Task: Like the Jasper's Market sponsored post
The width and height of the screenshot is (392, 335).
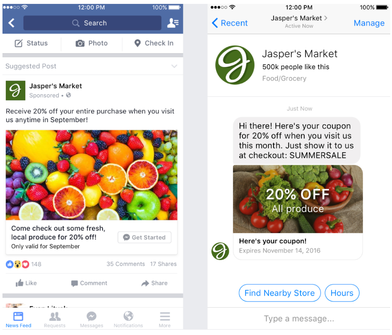Action: point(26,283)
